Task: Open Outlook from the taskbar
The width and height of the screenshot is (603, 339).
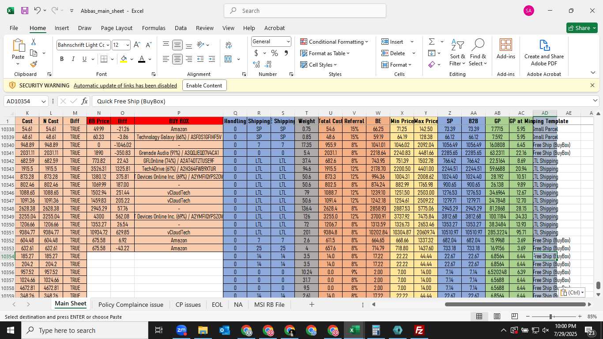Action: click(x=225, y=330)
